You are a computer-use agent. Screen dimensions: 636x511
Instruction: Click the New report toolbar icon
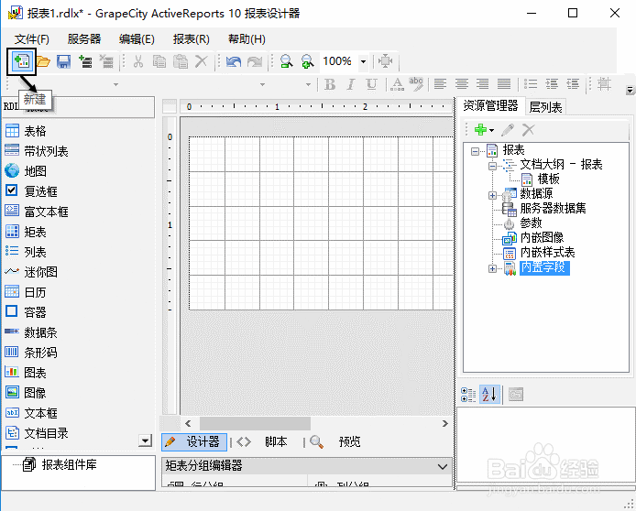(21, 61)
